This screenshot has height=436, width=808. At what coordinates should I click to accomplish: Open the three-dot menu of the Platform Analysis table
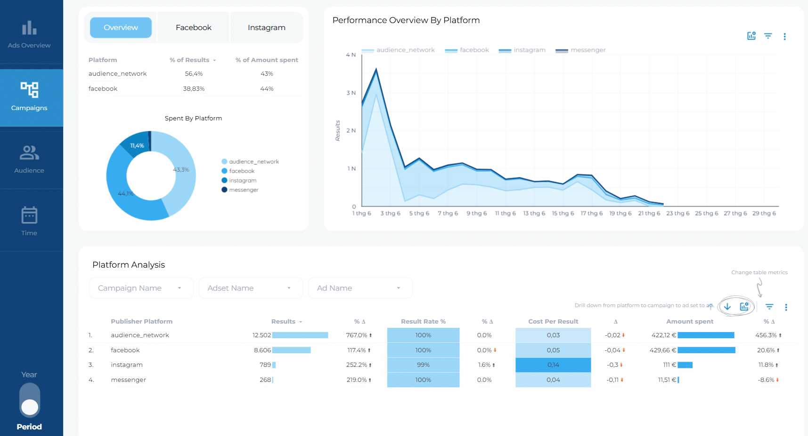[786, 307]
